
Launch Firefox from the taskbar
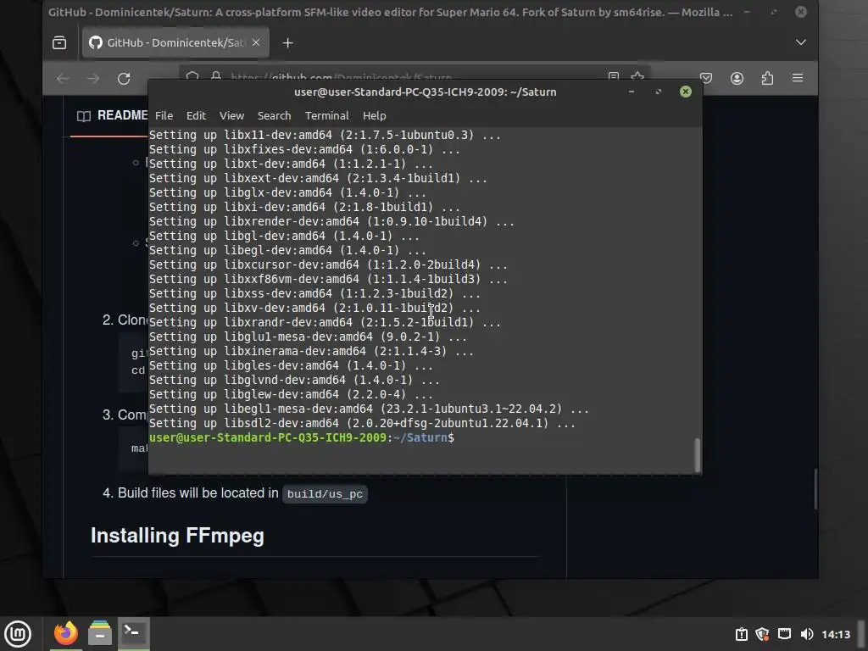point(65,634)
